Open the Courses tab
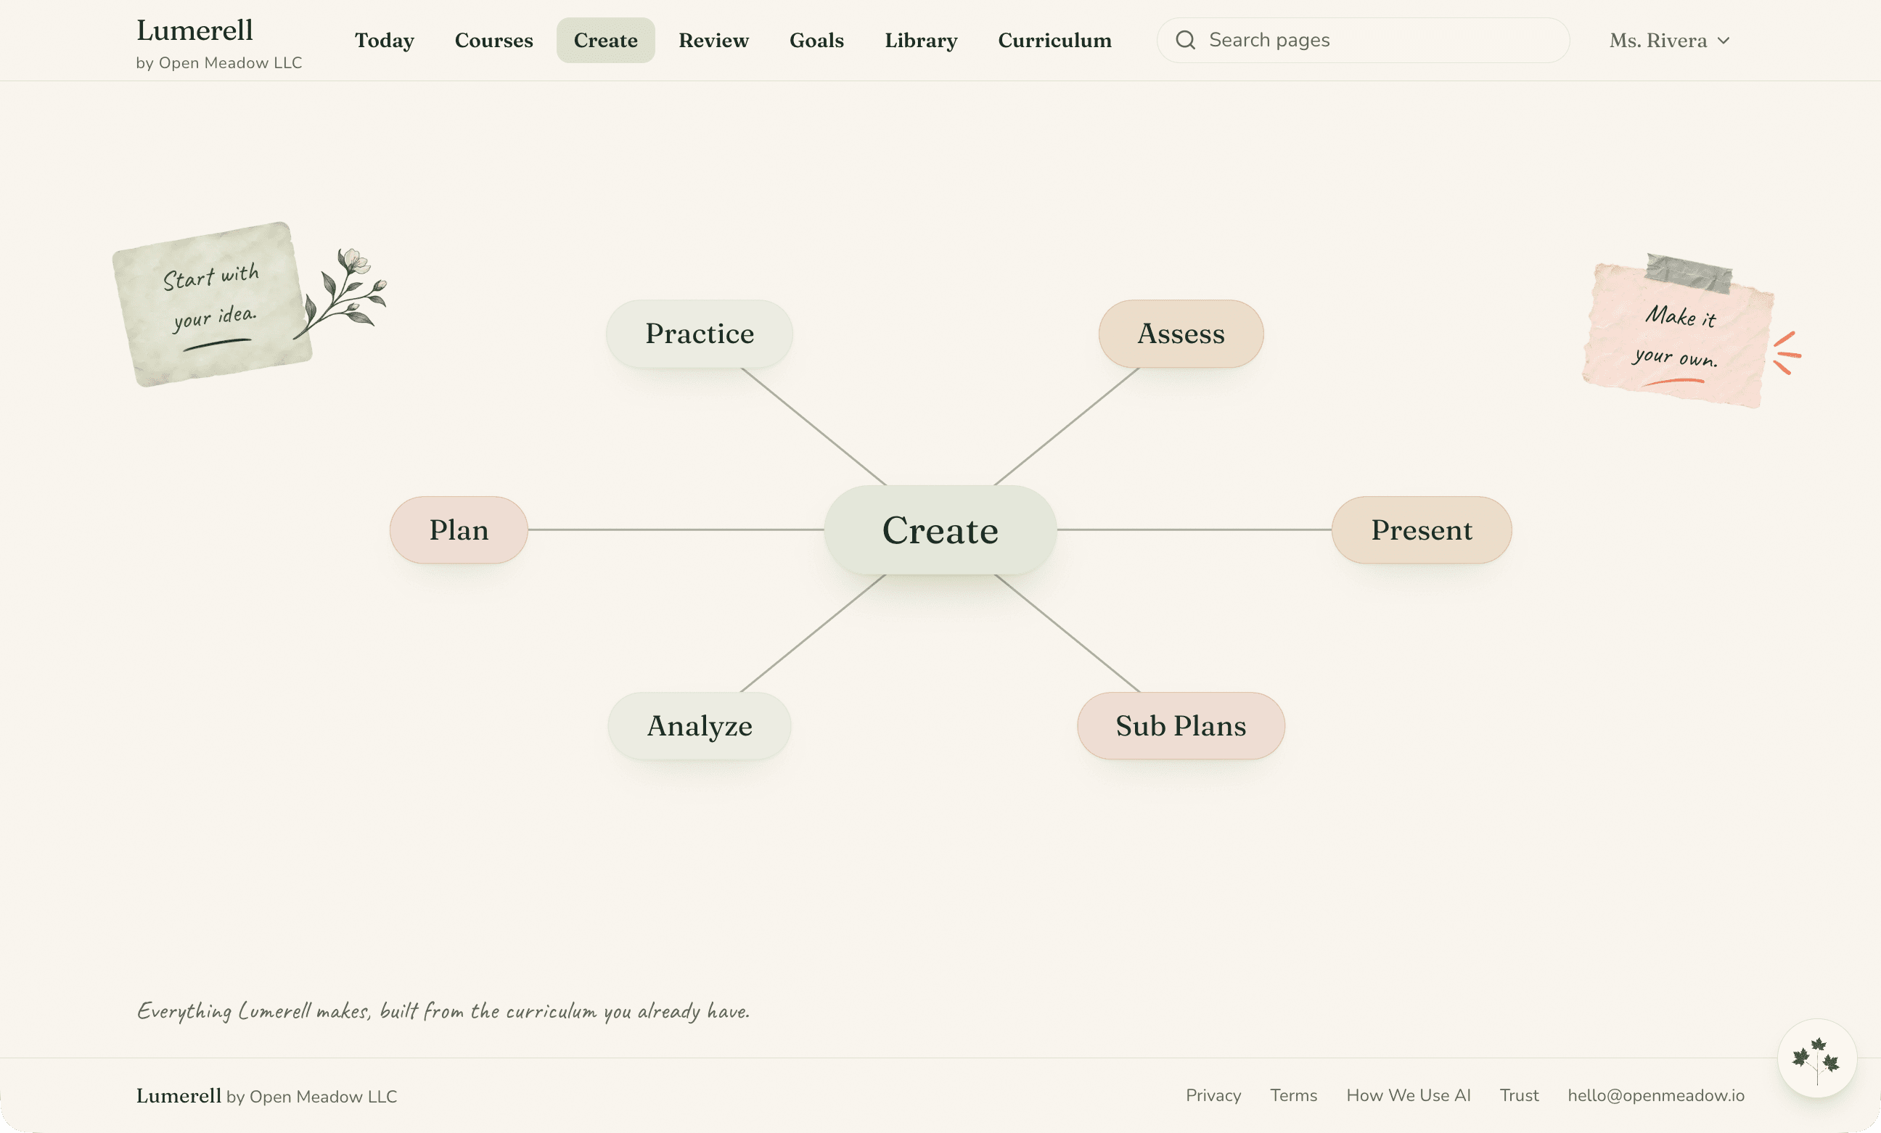1881x1133 pixels. click(494, 41)
